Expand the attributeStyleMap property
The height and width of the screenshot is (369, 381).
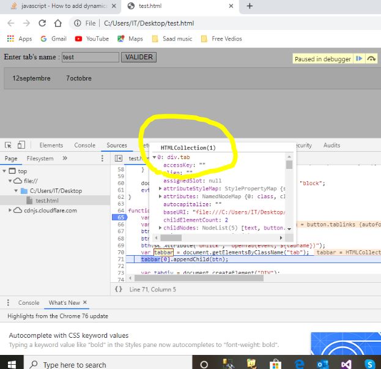[x=160, y=188]
